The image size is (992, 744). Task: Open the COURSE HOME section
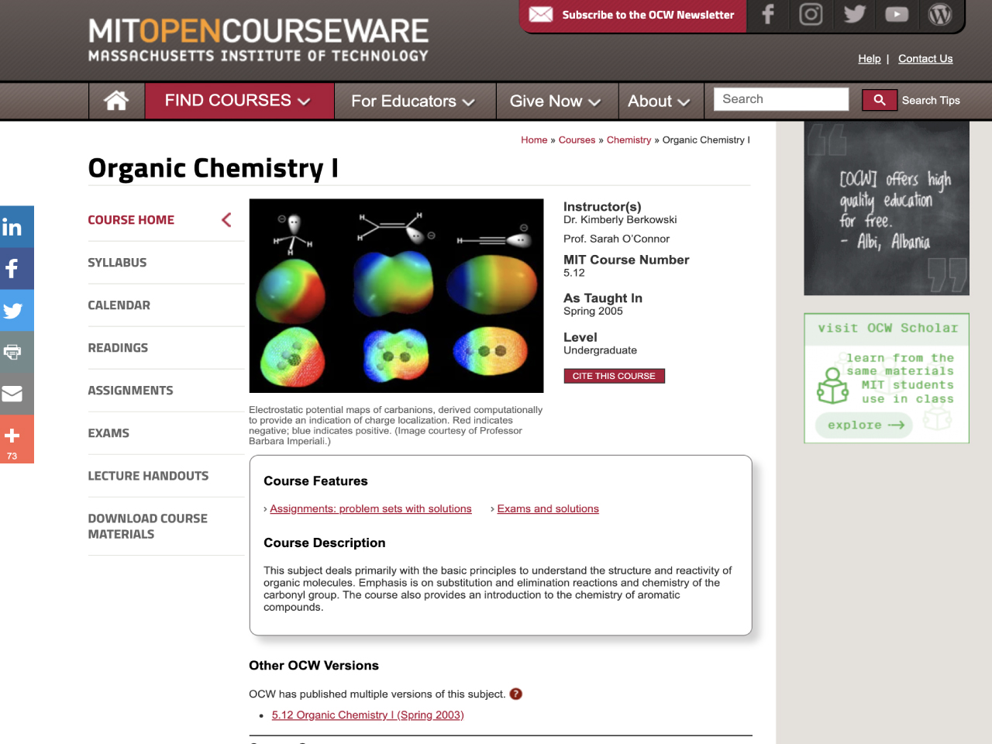(131, 220)
